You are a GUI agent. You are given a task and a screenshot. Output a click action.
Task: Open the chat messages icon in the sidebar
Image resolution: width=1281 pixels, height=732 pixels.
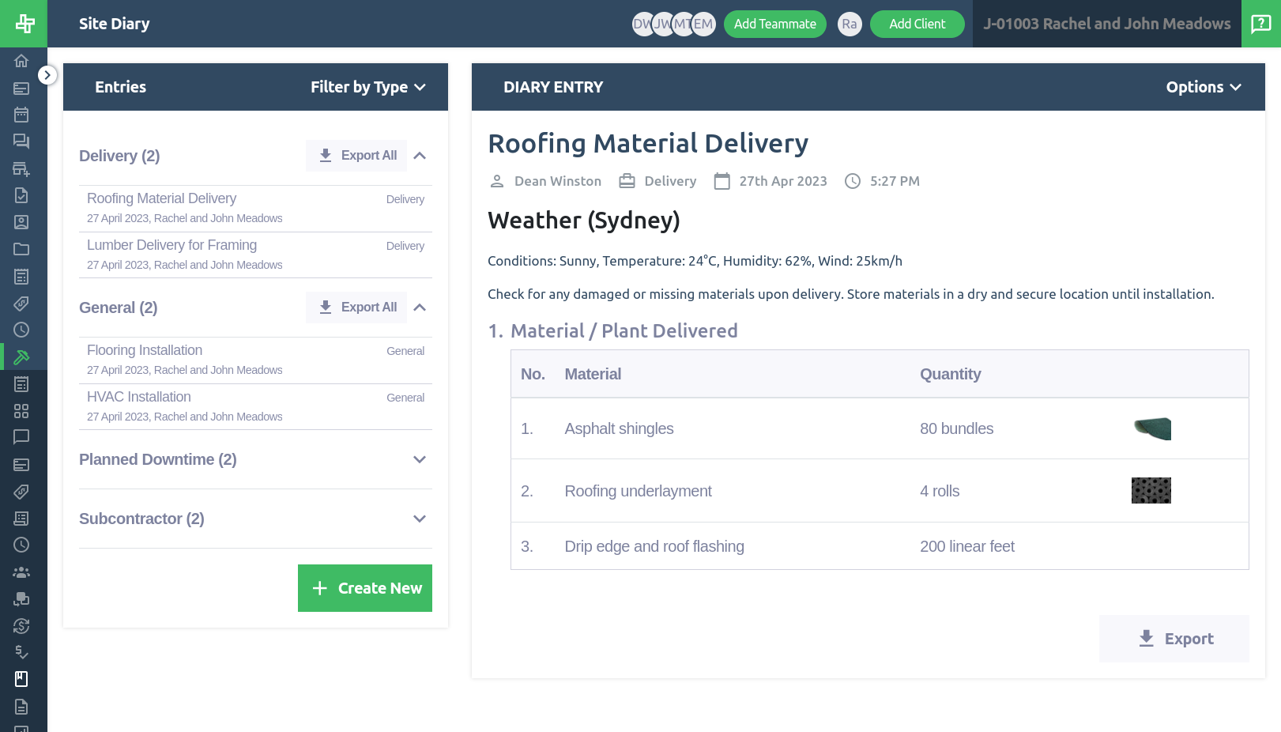[21, 141]
